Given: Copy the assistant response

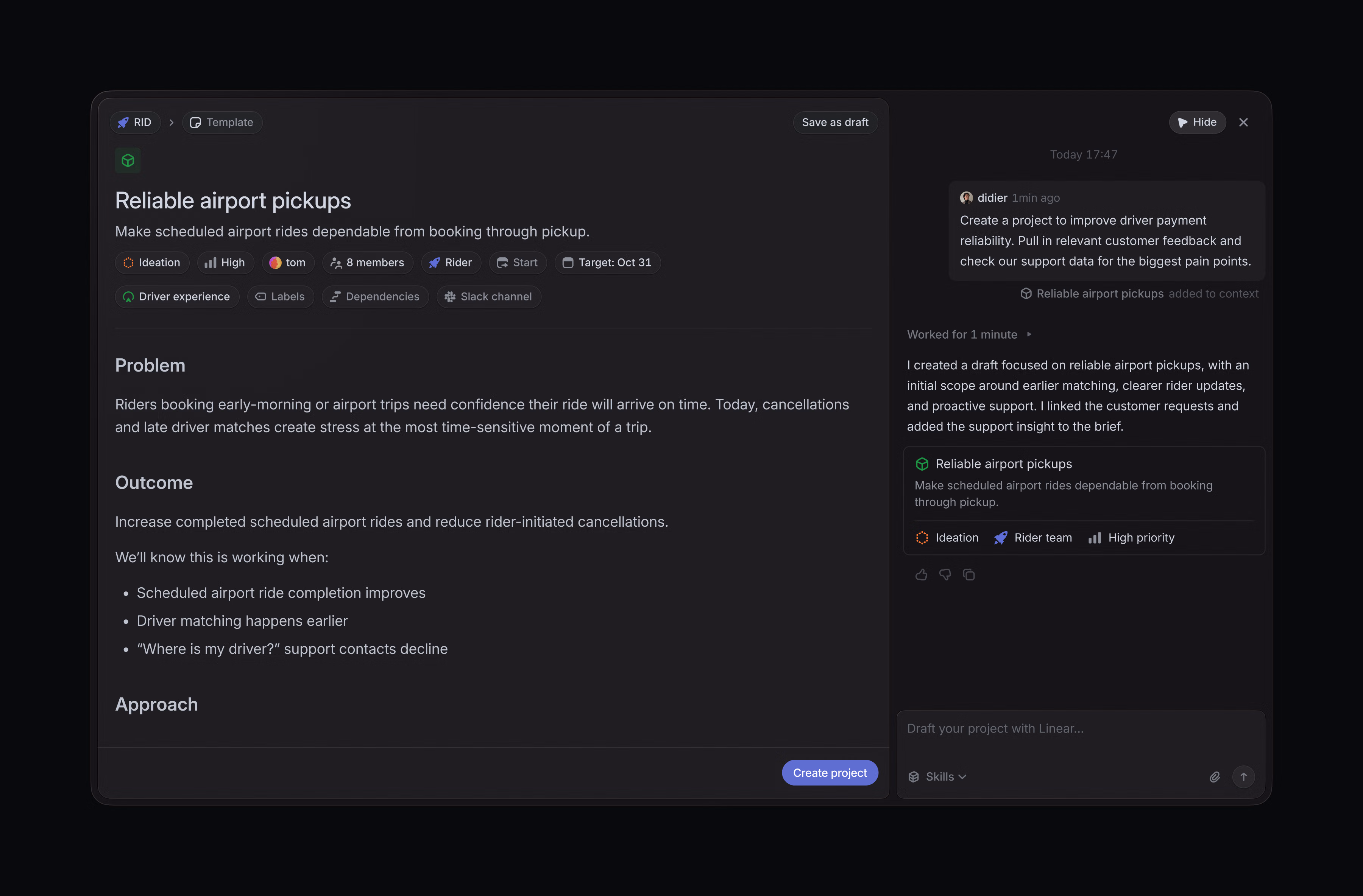Looking at the screenshot, I should coord(969,575).
